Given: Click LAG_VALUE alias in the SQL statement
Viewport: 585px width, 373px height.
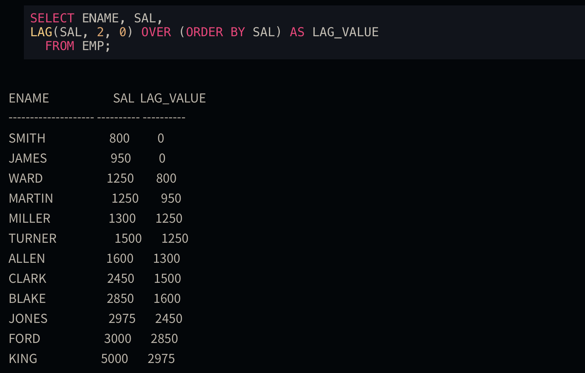Looking at the screenshot, I should pyautogui.click(x=345, y=32).
